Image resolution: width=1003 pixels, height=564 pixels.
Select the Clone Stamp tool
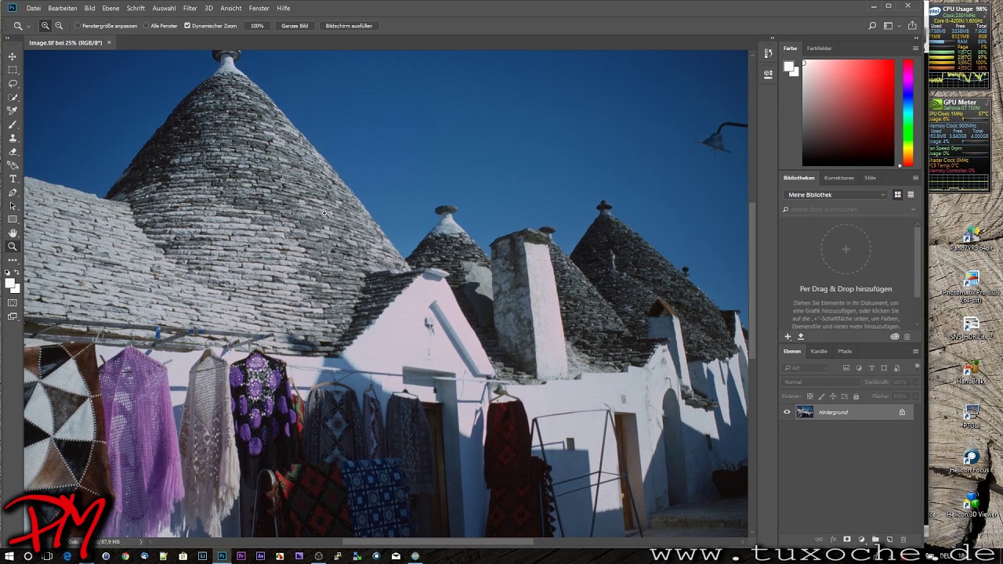[13, 138]
